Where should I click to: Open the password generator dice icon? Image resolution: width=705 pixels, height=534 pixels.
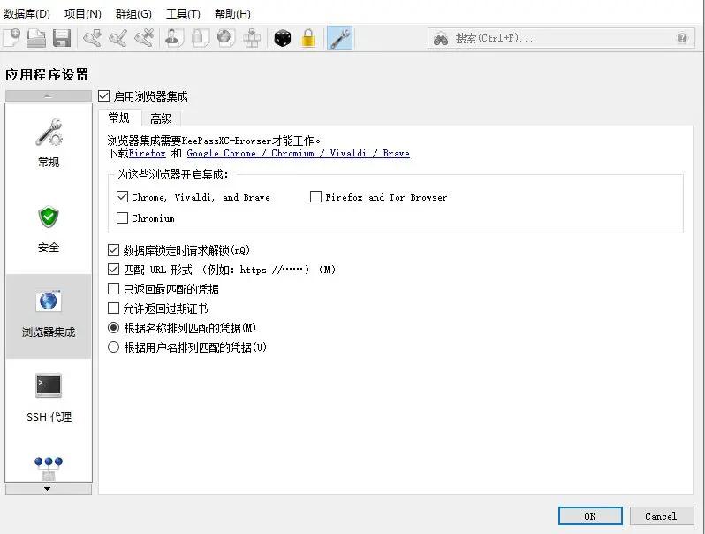tap(283, 38)
